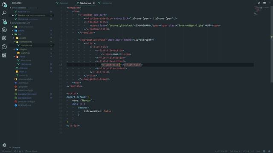Viewport: 273px width, 153px height.
Task: Open the Extensions view in activity bar
Action: tap(4, 38)
